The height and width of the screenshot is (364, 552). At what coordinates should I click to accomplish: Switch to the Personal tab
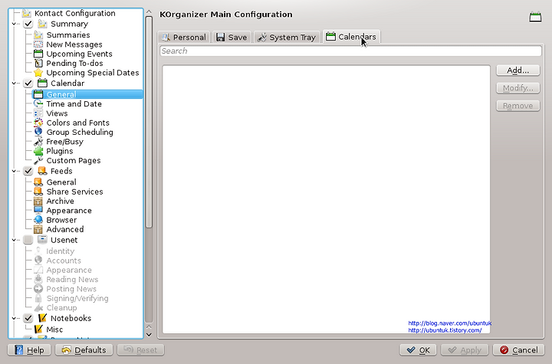[x=184, y=37]
